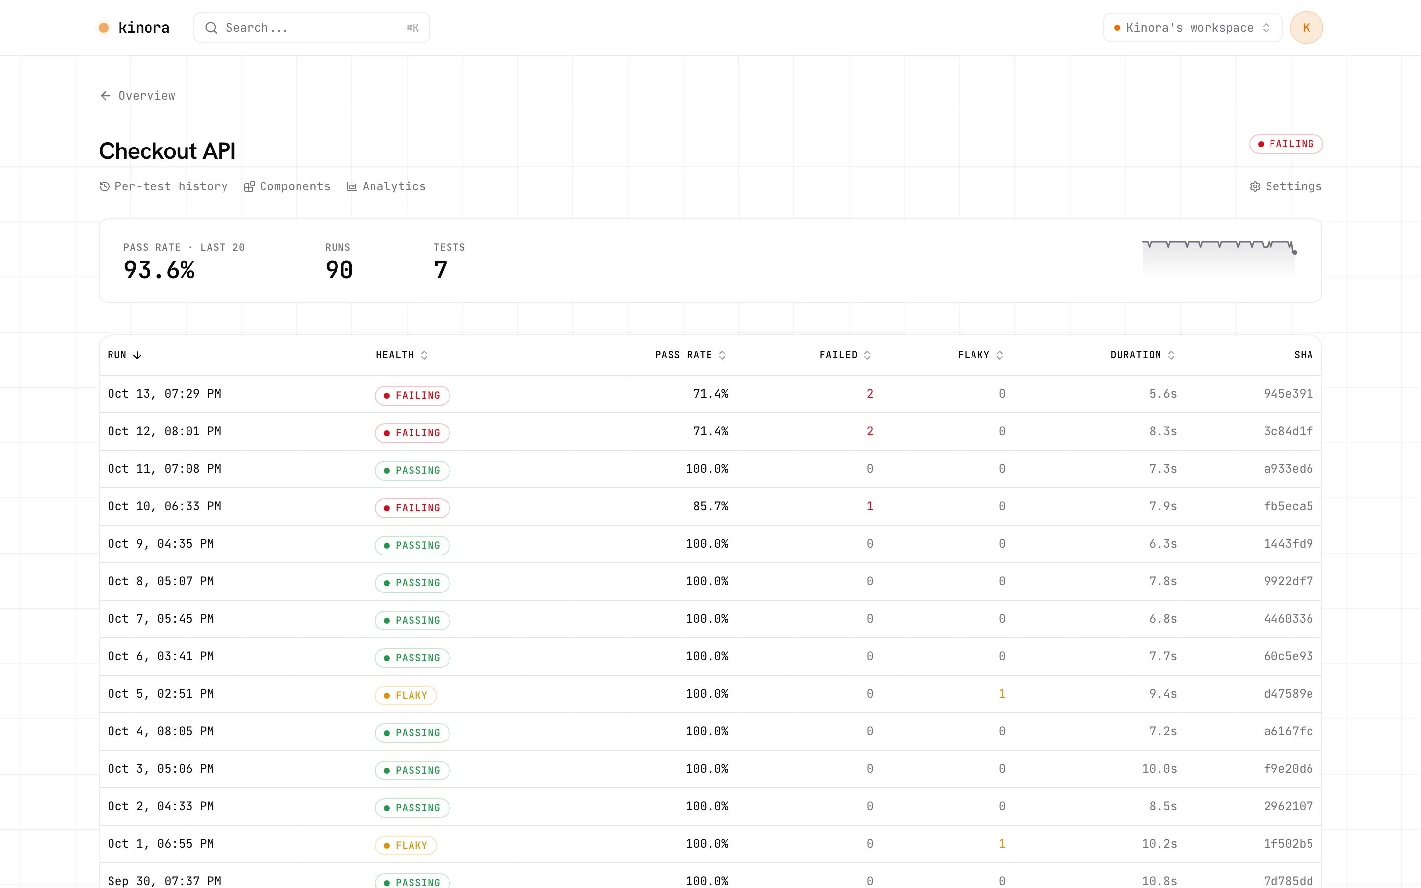Open Components tab
Screen dimensions: 1421x888
pos(287,187)
